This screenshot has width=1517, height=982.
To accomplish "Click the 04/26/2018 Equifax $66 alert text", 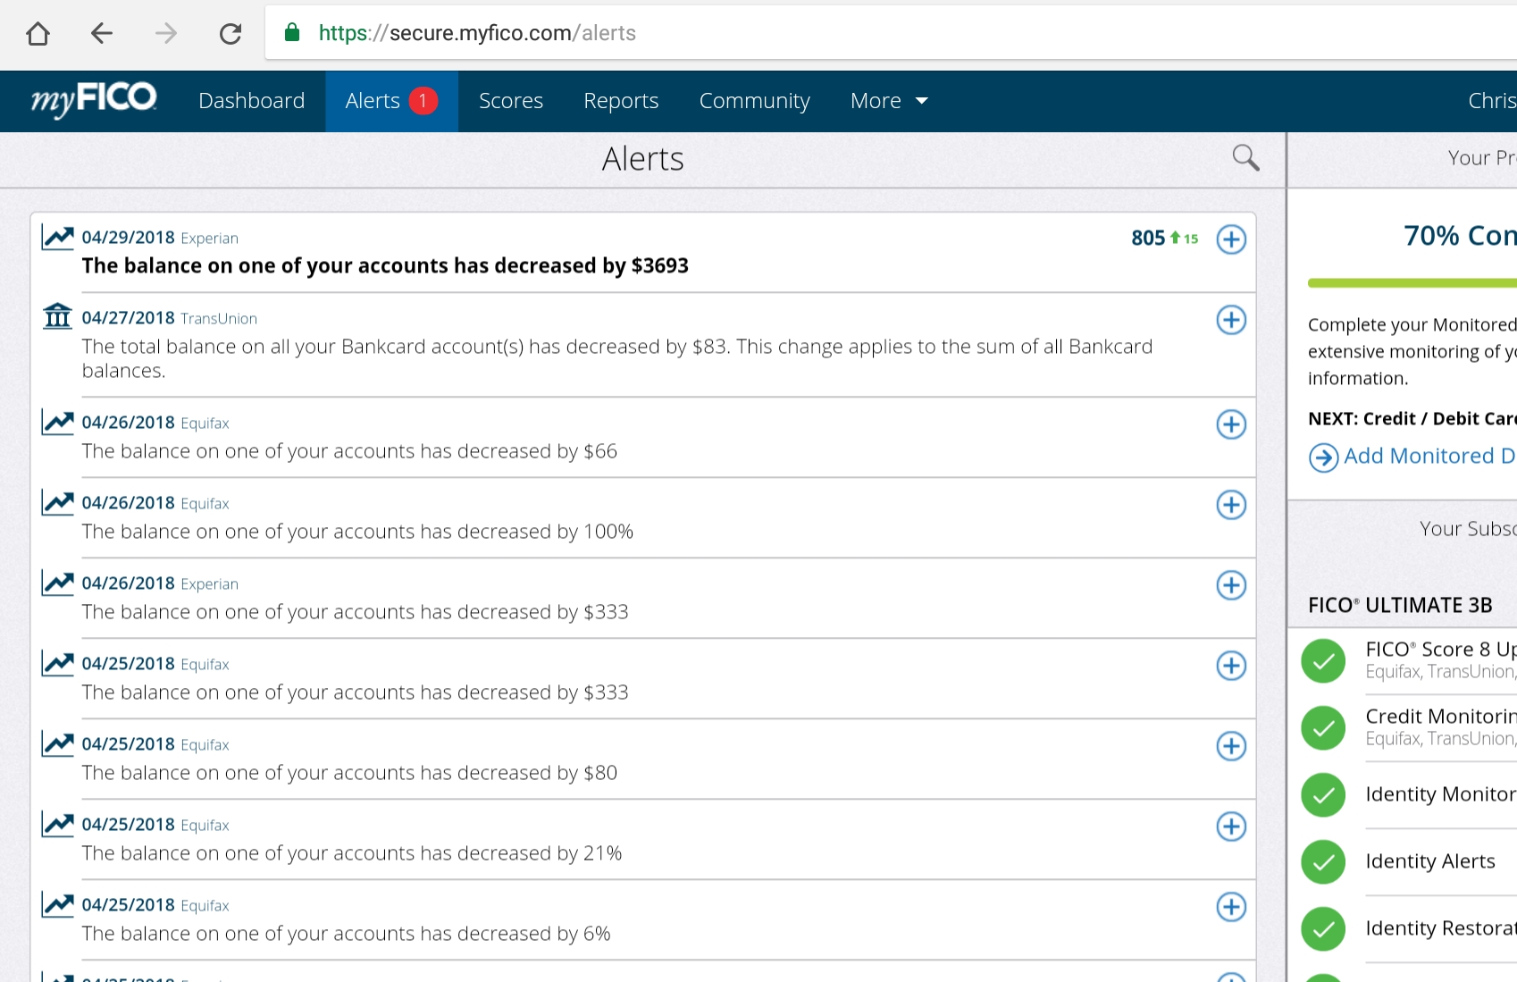I will 349,451.
